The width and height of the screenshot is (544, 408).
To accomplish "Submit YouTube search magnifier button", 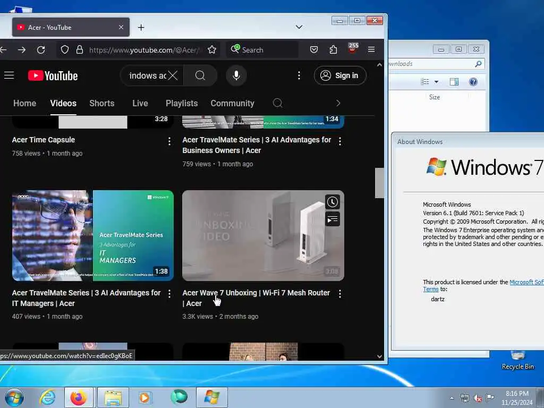I will (200, 75).
